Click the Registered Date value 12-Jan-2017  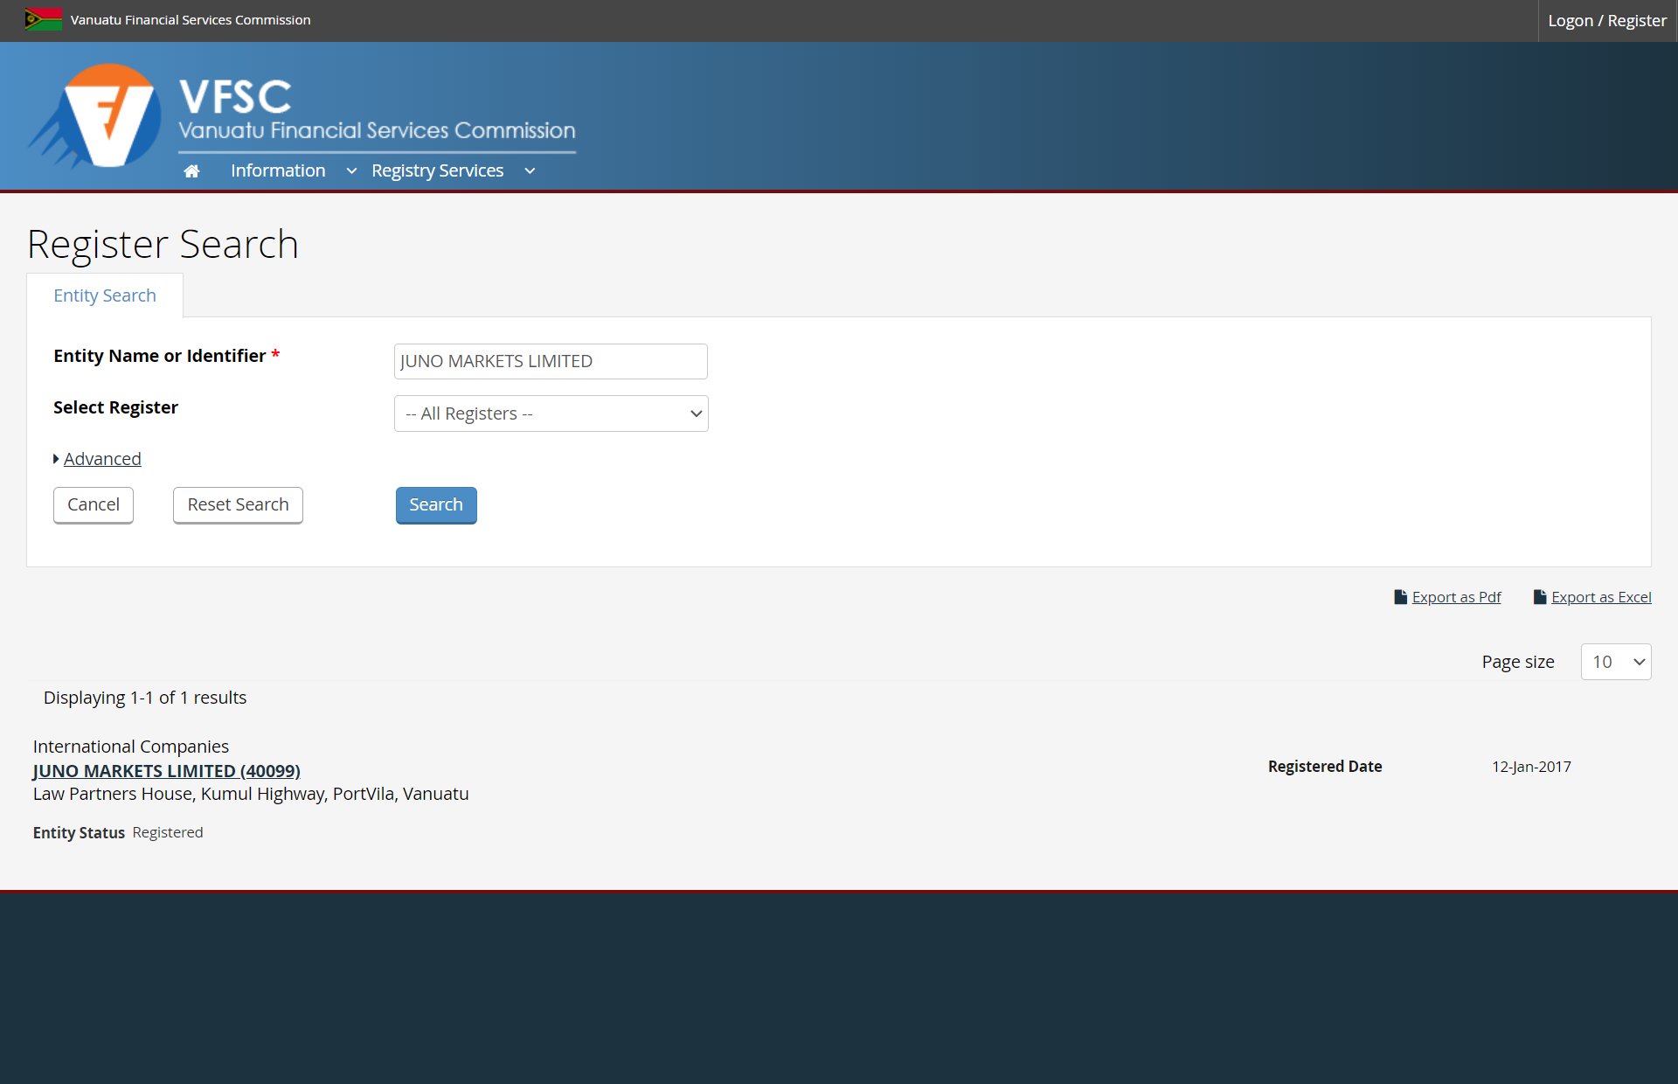1531,767
